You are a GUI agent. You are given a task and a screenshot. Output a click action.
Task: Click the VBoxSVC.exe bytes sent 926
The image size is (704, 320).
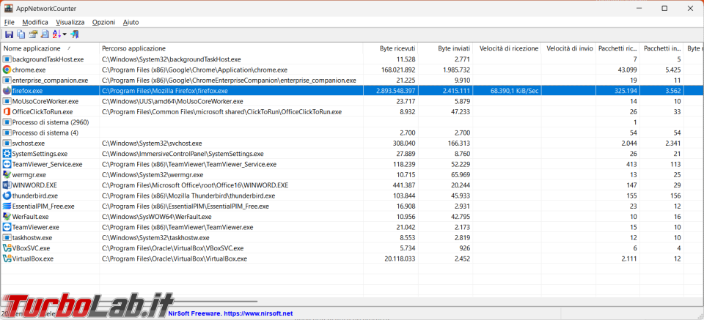(465, 248)
